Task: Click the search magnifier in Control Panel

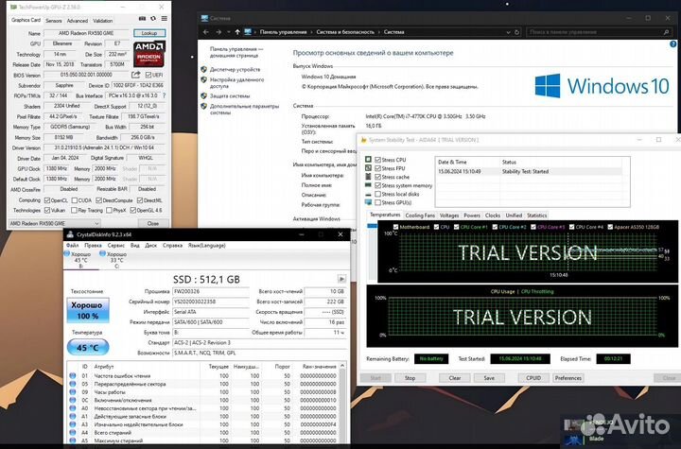Action: [666, 32]
